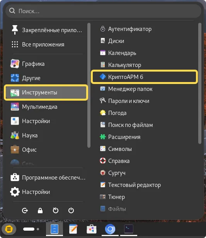206x238 pixels.
Task: Launch Сургуч application
Action: pyautogui.click(x=144, y=173)
